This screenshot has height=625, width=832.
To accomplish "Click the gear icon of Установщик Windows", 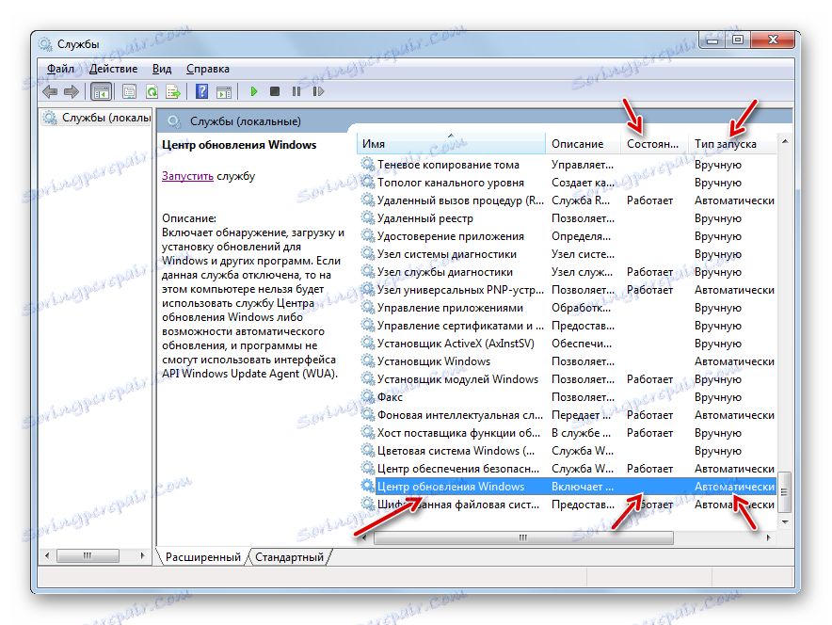I will pos(367,361).
